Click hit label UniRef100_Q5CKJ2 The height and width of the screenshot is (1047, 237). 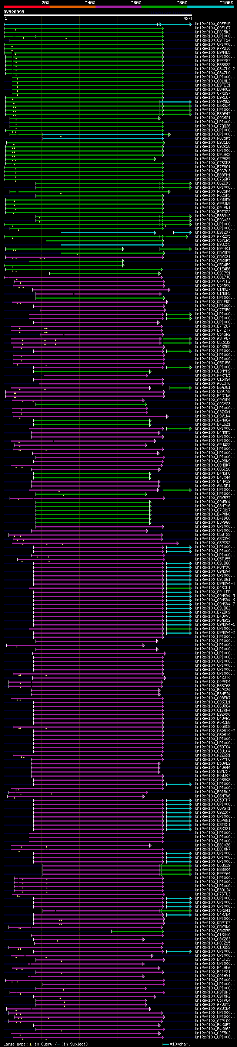coord(213,343)
